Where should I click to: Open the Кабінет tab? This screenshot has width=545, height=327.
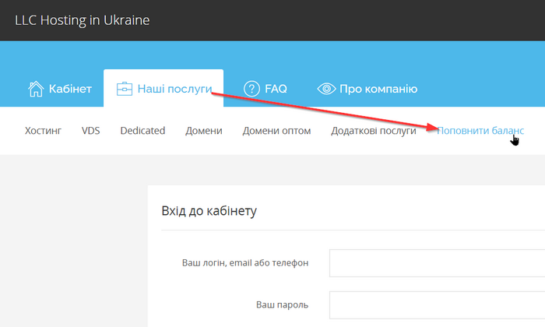tap(60, 89)
